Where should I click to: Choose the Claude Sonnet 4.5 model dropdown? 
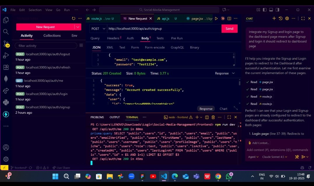click(x=275, y=157)
